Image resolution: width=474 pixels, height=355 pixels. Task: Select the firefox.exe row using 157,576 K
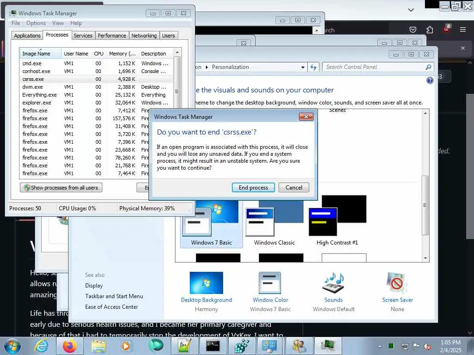click(x=85, y=118)
